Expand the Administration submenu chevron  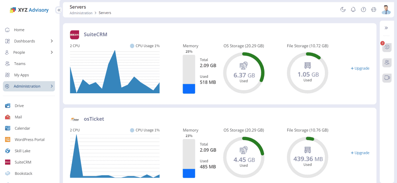coord(52,86)
